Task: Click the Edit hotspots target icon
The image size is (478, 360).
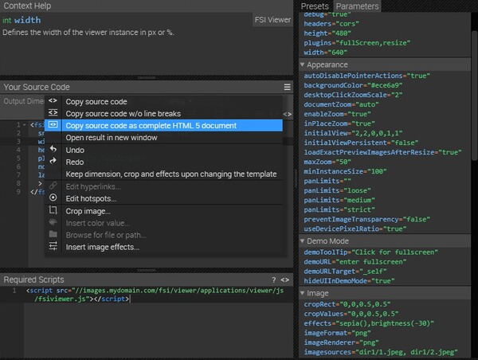Action: coord(53,198)
